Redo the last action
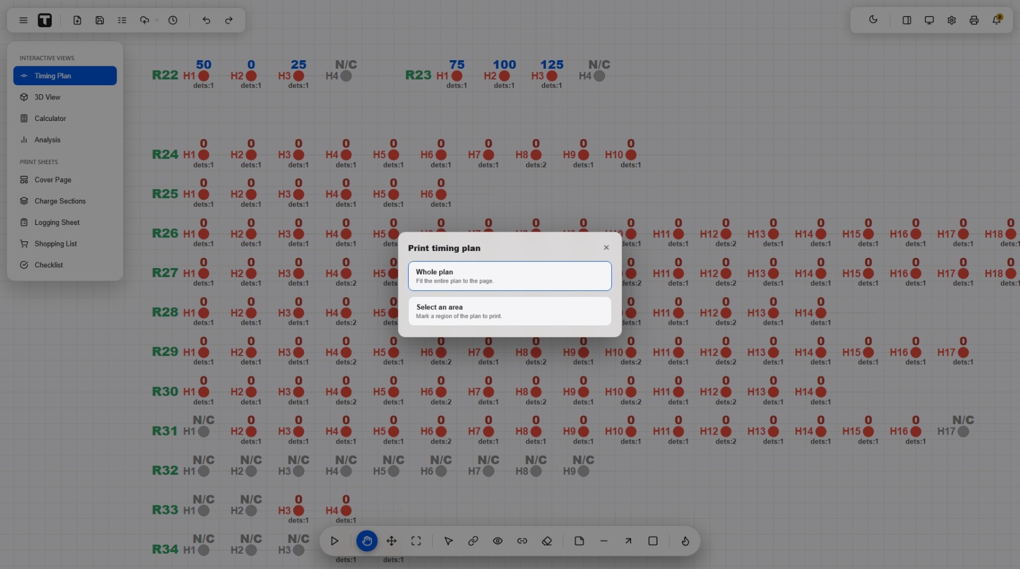Viewport: 1020px width, 569px height. (x=229, y=20)
